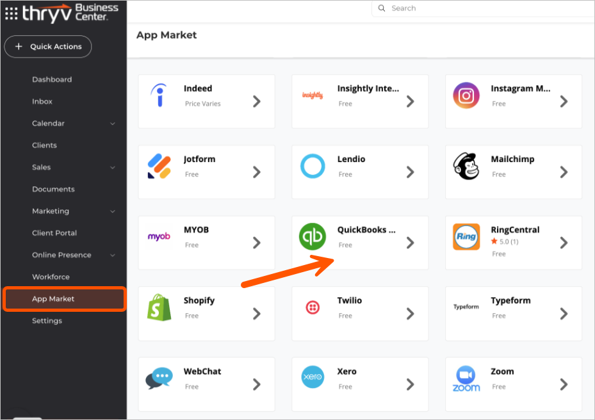Click the App Market page heading
Viewport: 595px width, 420px height.
[x=167, y=35]
